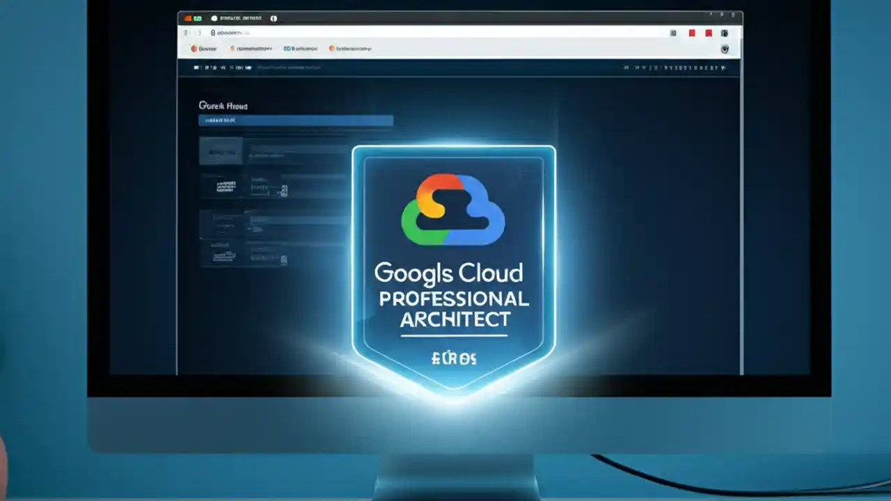
Task: Click the highlighted blue bar under Garek Froud
Action: coord(295,120)
